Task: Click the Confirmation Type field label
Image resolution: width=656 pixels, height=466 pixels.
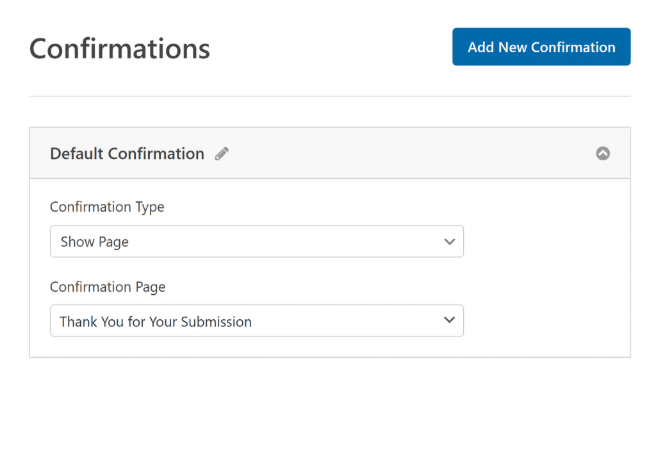Action: (107, 206)
